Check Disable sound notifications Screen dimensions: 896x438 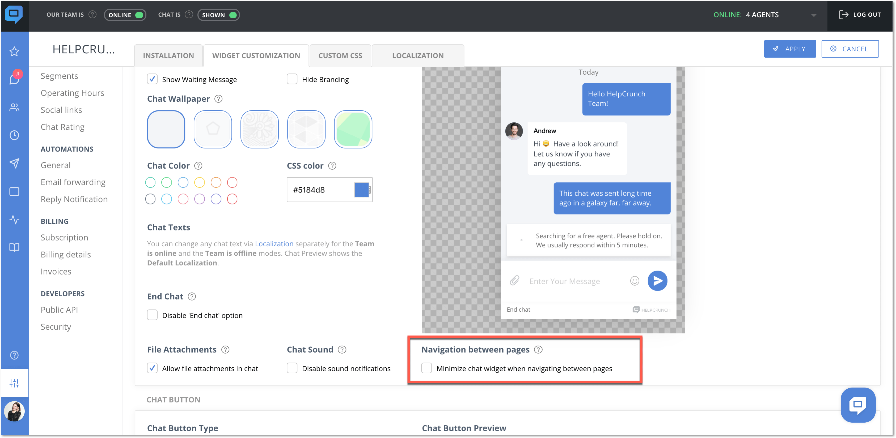click(x=292, y=368)
